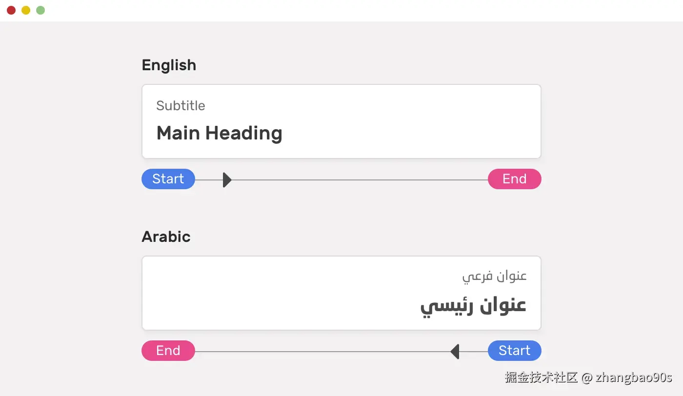The width and height of the screenshot is (683, 396).
Task: Click the "English" section heading
Action: 169,65
